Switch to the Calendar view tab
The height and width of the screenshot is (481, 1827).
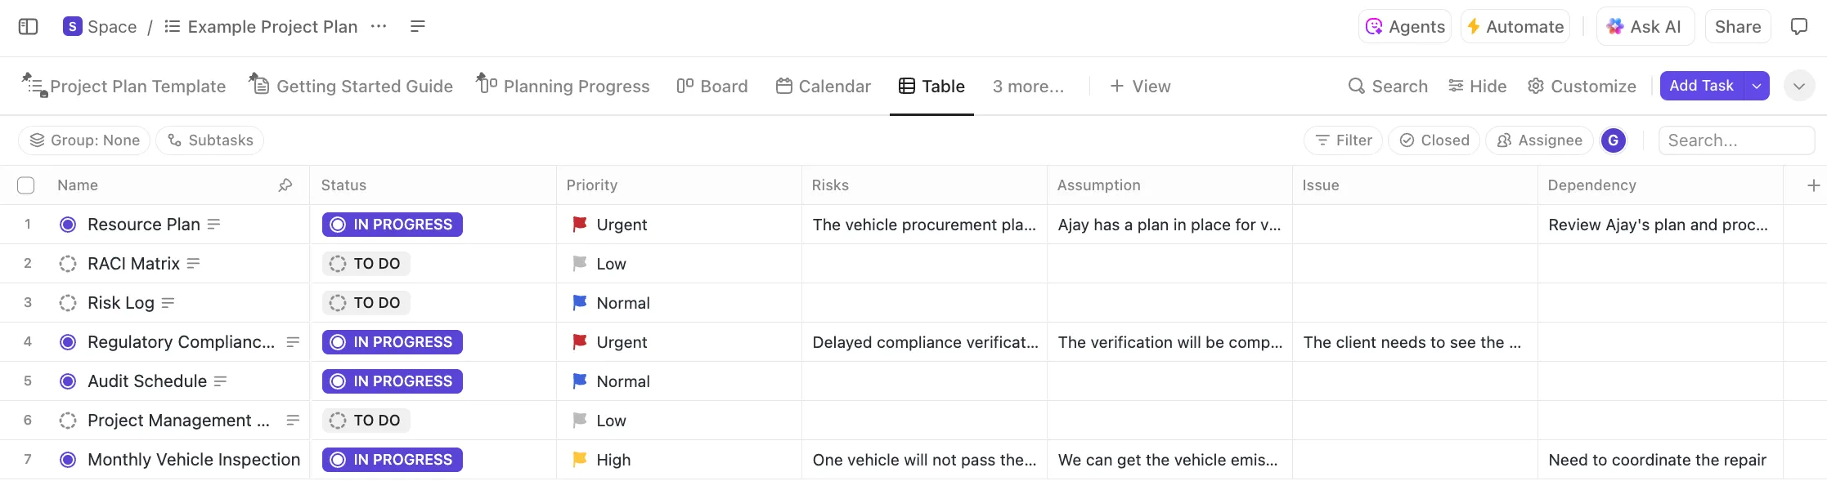[x=823, y=86]
